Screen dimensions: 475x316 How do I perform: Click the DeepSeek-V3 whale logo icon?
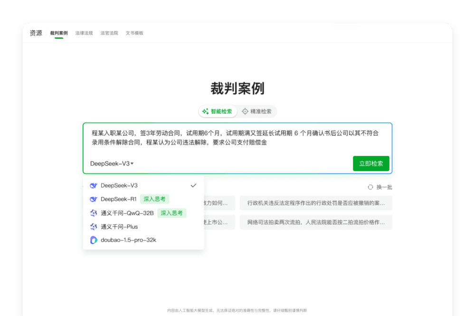(x=94, y=186)
